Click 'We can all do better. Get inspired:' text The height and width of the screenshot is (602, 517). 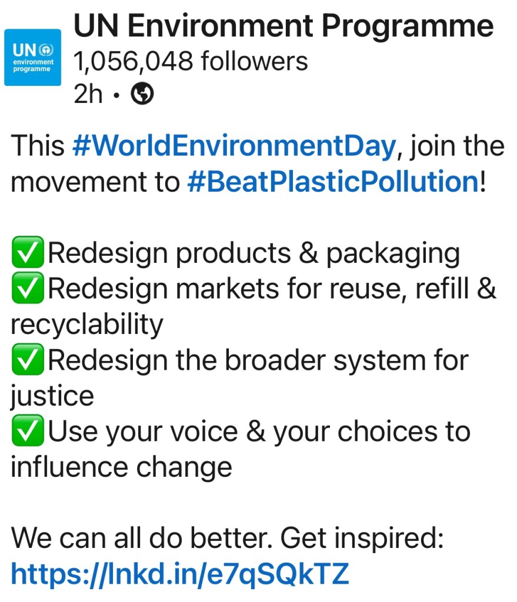227,539
